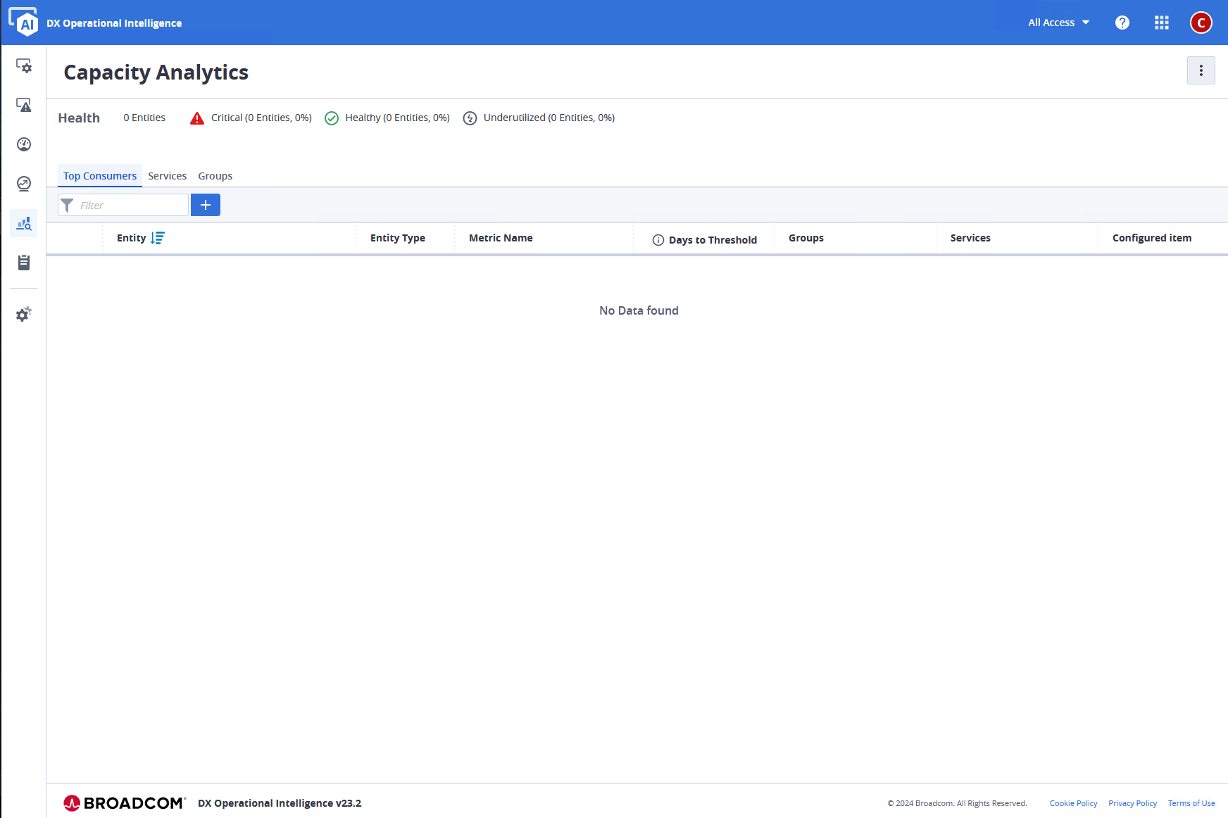Open the Privacy Policy link
The width and height of the screenshot is (1228, 818).
click(1132, 803)
